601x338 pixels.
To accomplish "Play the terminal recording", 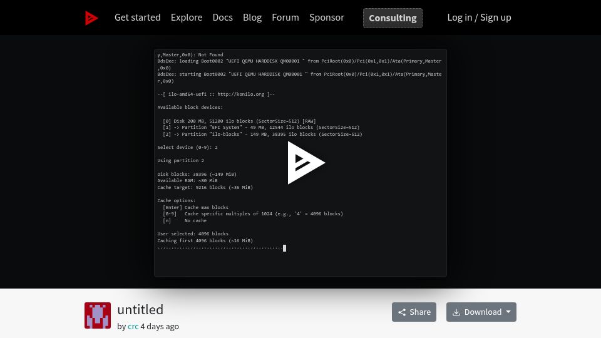I will [306, 163].
